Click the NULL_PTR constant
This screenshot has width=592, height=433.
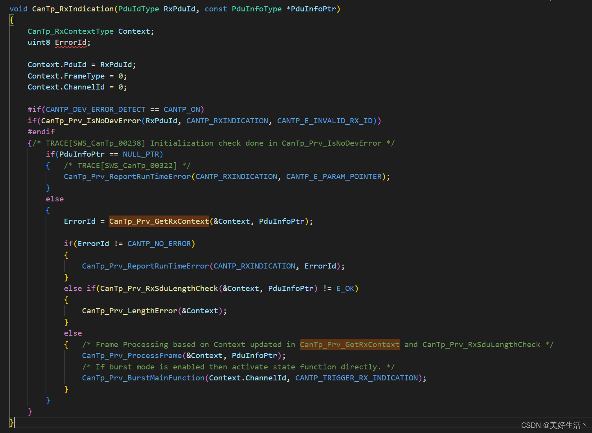point(141,154)
